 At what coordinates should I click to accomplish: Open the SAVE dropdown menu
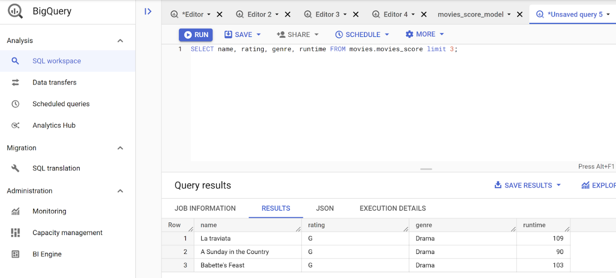tap(259, 35)
